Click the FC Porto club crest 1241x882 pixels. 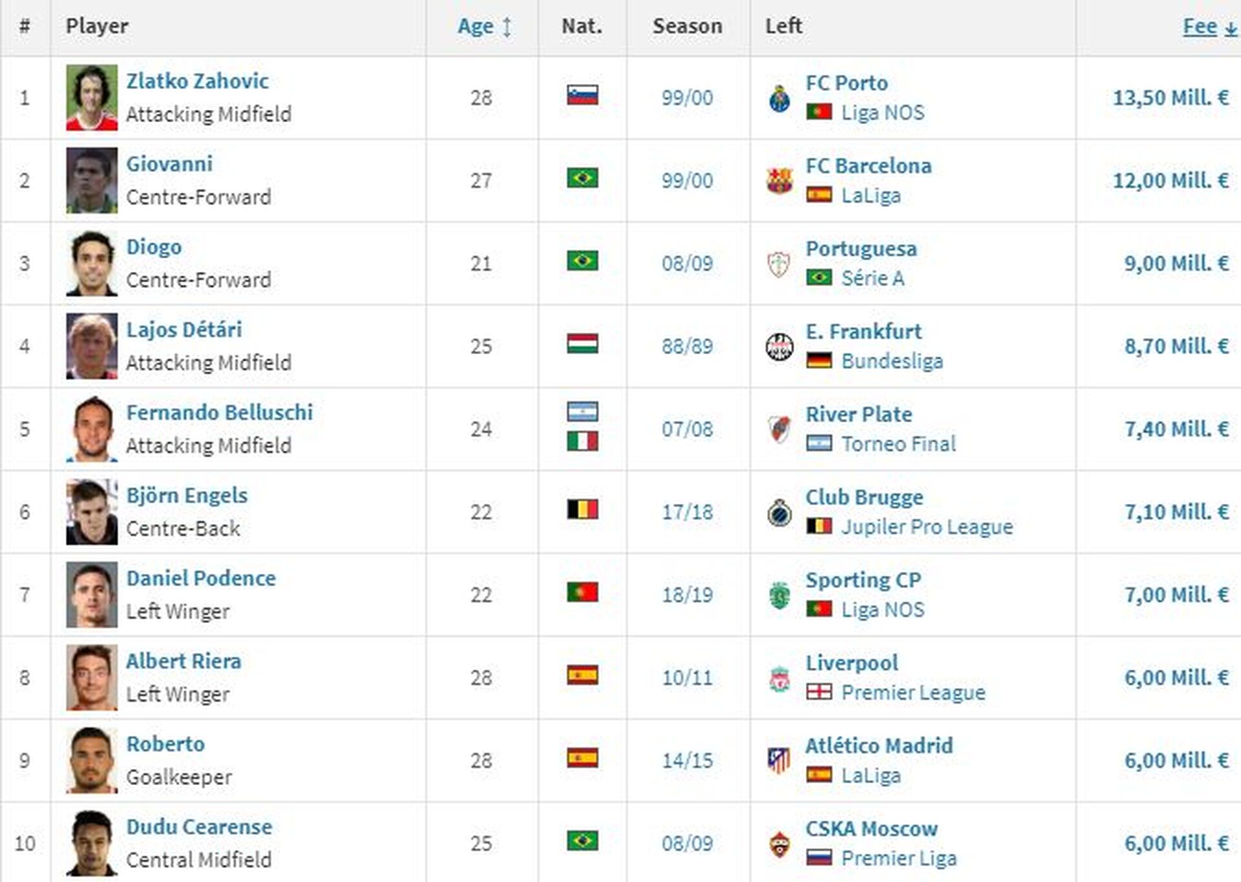[780, 98]
